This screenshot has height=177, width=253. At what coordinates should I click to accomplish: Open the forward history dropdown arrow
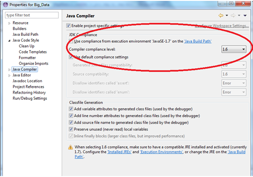[239, 16]
